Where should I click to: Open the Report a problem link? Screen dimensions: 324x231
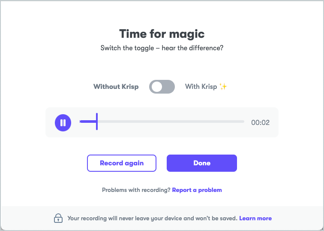coord(197,190)
